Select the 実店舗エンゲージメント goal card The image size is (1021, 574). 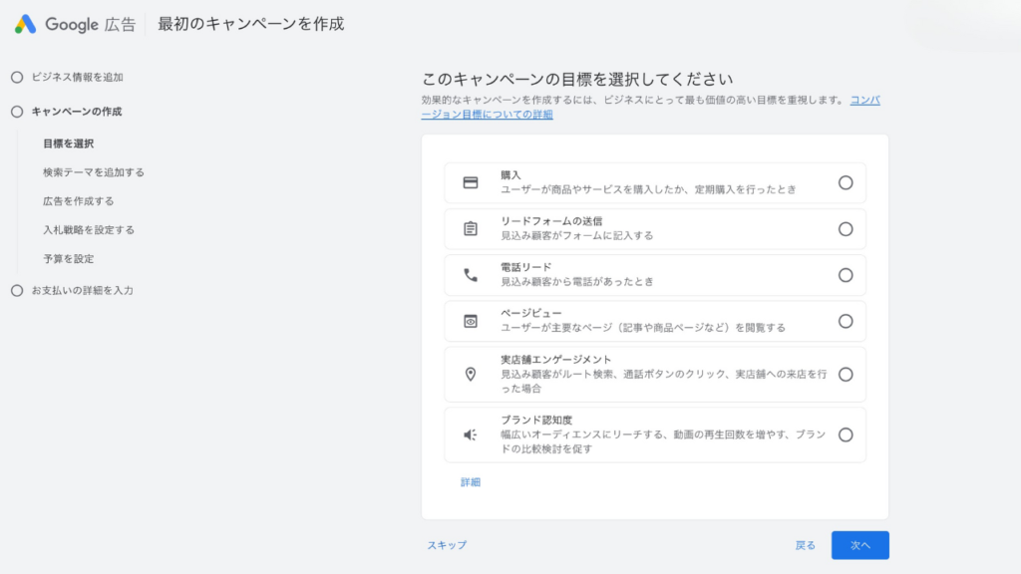(x=655, y=374)
